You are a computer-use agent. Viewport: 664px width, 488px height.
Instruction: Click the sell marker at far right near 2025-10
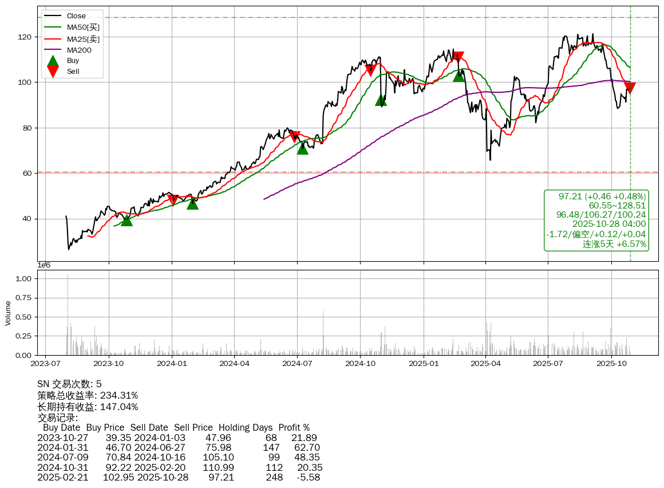point(630,88)
